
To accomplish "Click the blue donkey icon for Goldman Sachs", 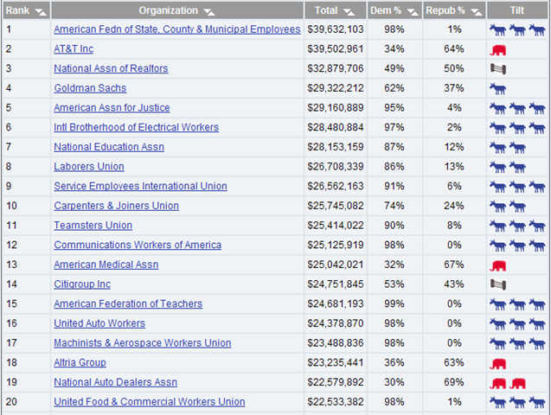I will [x=497, y=88].
